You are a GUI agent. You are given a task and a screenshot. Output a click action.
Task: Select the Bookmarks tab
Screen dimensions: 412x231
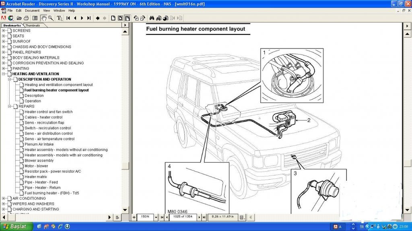point(12,25)
